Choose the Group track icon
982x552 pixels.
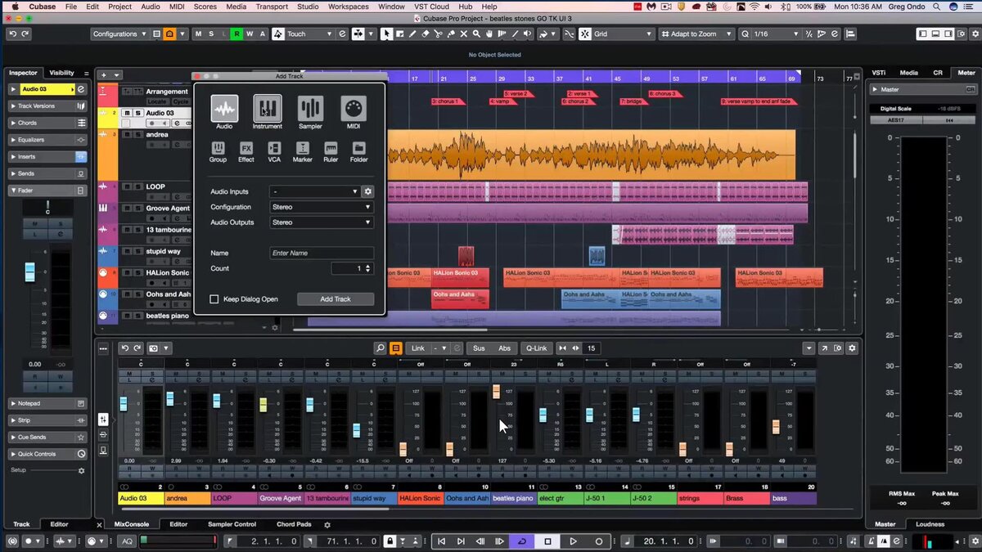click(x=218, y=148)
